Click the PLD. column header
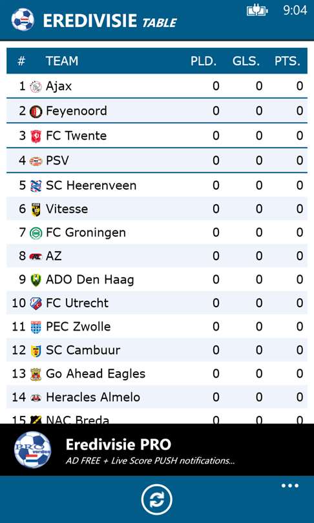314x523 pixels. coord(204,61)
